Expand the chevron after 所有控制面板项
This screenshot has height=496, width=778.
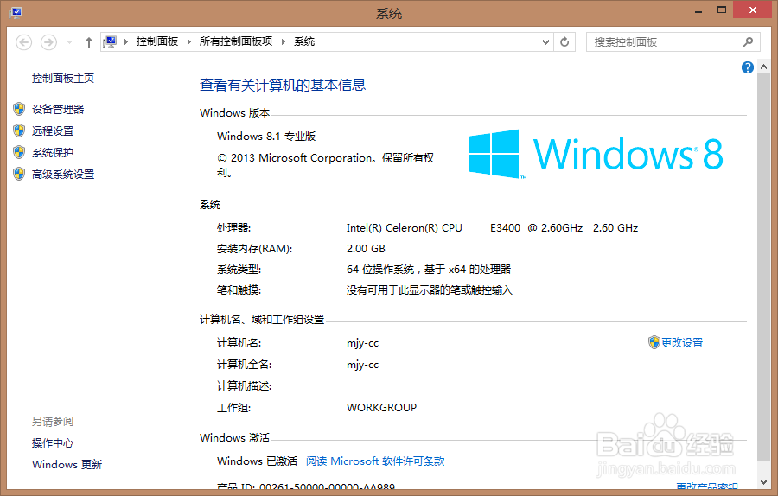click(284, 41)
